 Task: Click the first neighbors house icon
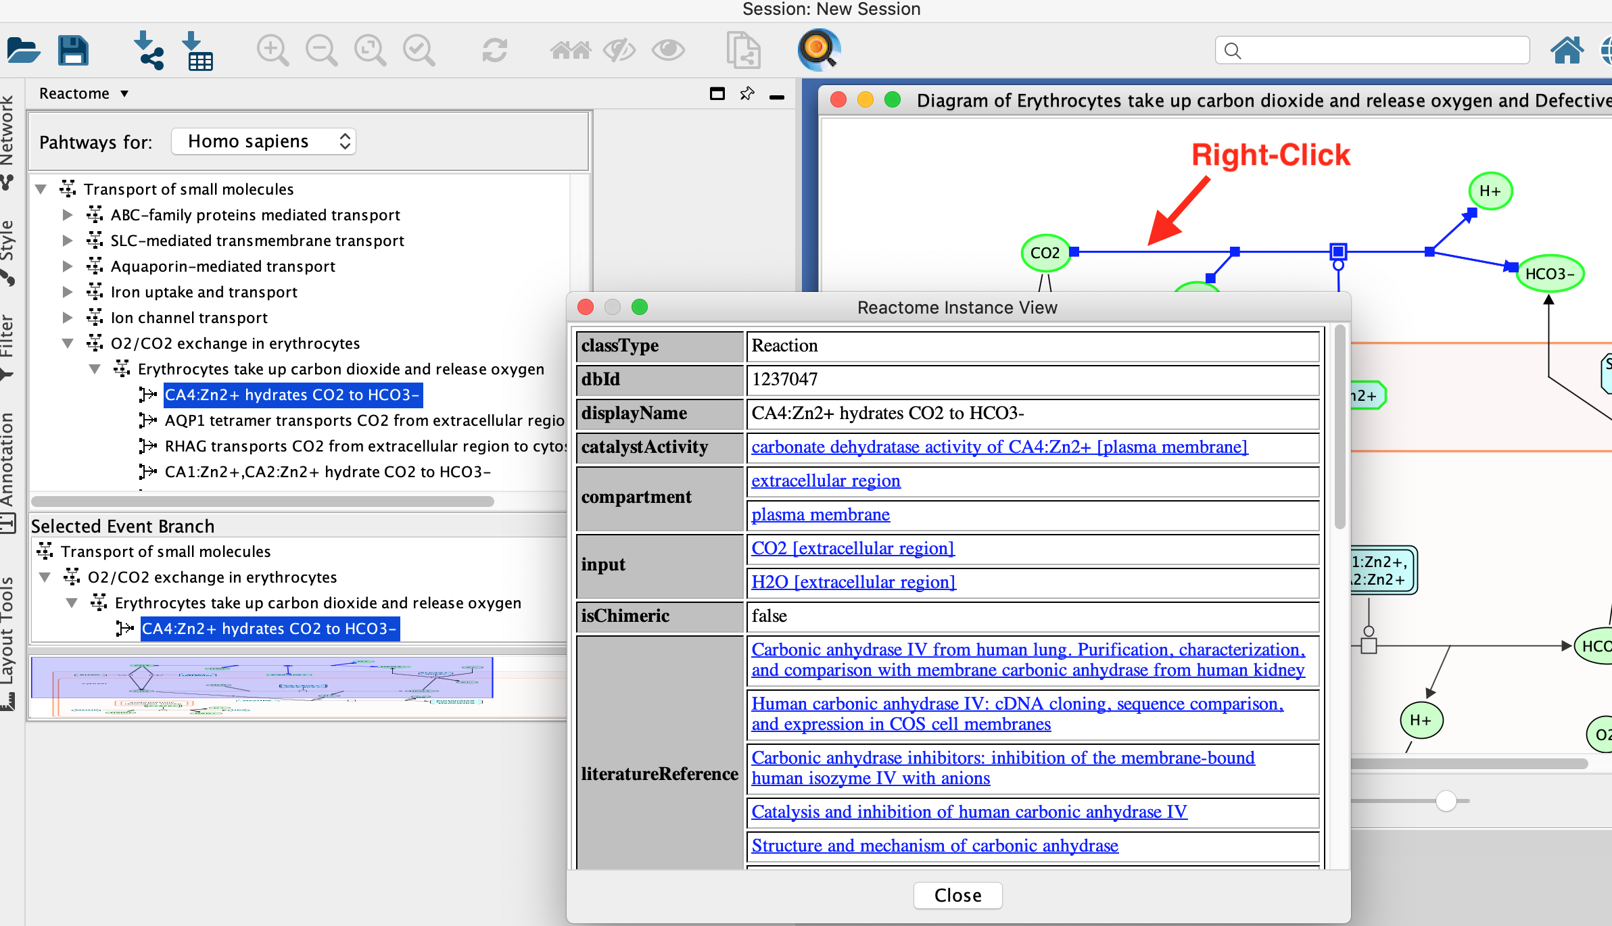click(x=570, y=51)
